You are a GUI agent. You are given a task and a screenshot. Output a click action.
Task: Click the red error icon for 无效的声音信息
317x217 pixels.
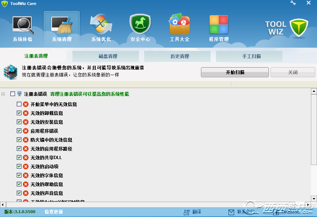(x=26, y=193)
